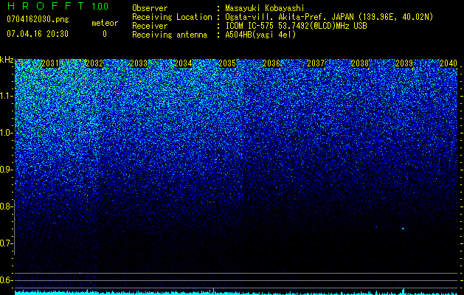Click the 0.8 kHz axis label

point(6,206)
